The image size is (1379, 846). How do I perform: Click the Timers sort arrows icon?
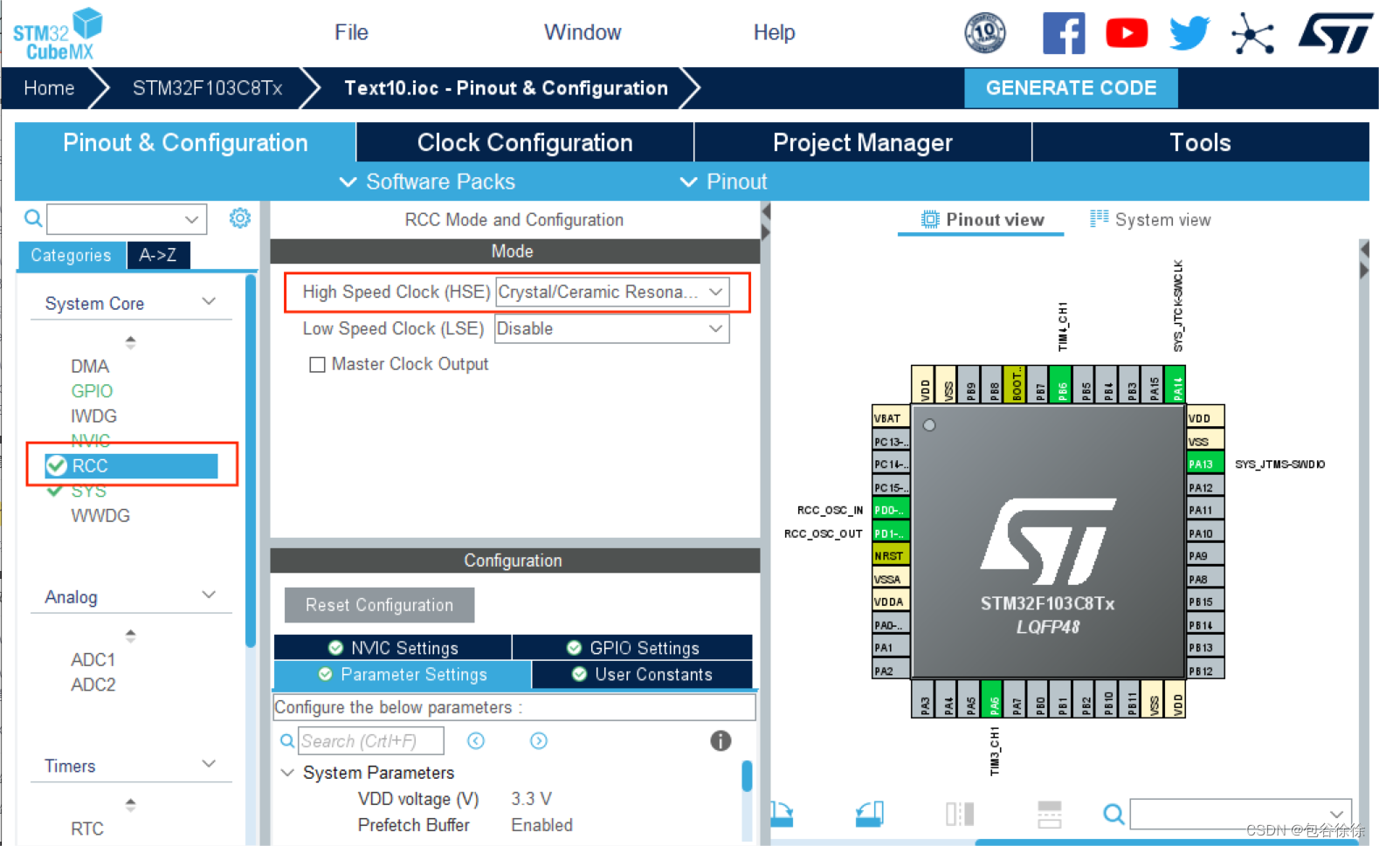(130, 804)
